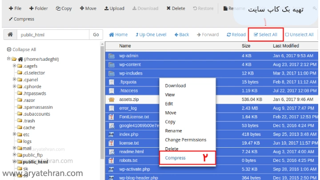Choose Change Permissions in context menu
Viewport: 320px width, 180px height.
click(185, 140)
